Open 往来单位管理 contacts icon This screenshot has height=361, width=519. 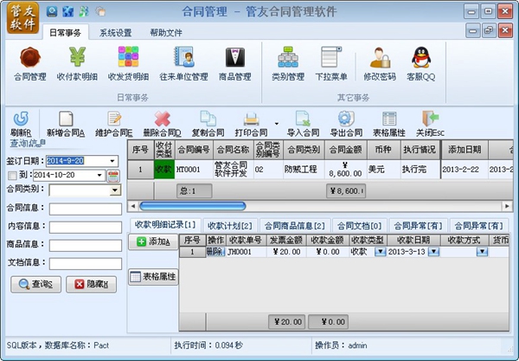click(x=183, y=64)
